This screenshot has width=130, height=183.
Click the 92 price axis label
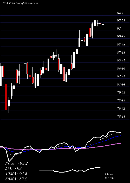coord(119,28)
